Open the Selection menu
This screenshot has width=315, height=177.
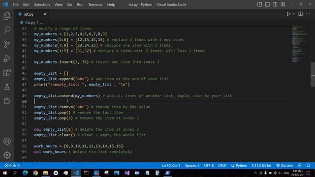click(x=42, y=4)
